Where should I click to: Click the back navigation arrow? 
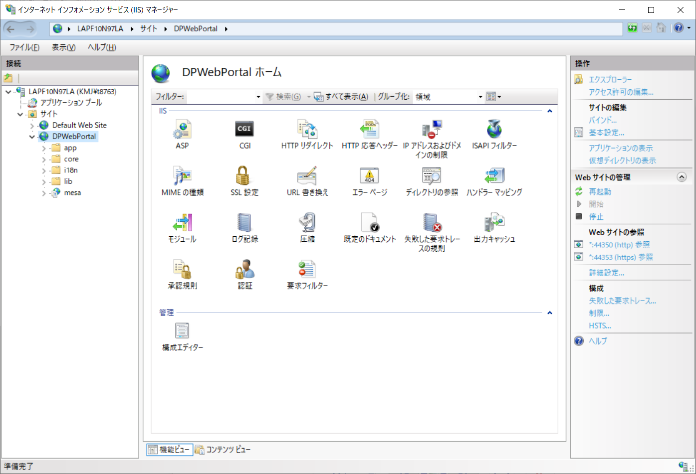[11, 29]
